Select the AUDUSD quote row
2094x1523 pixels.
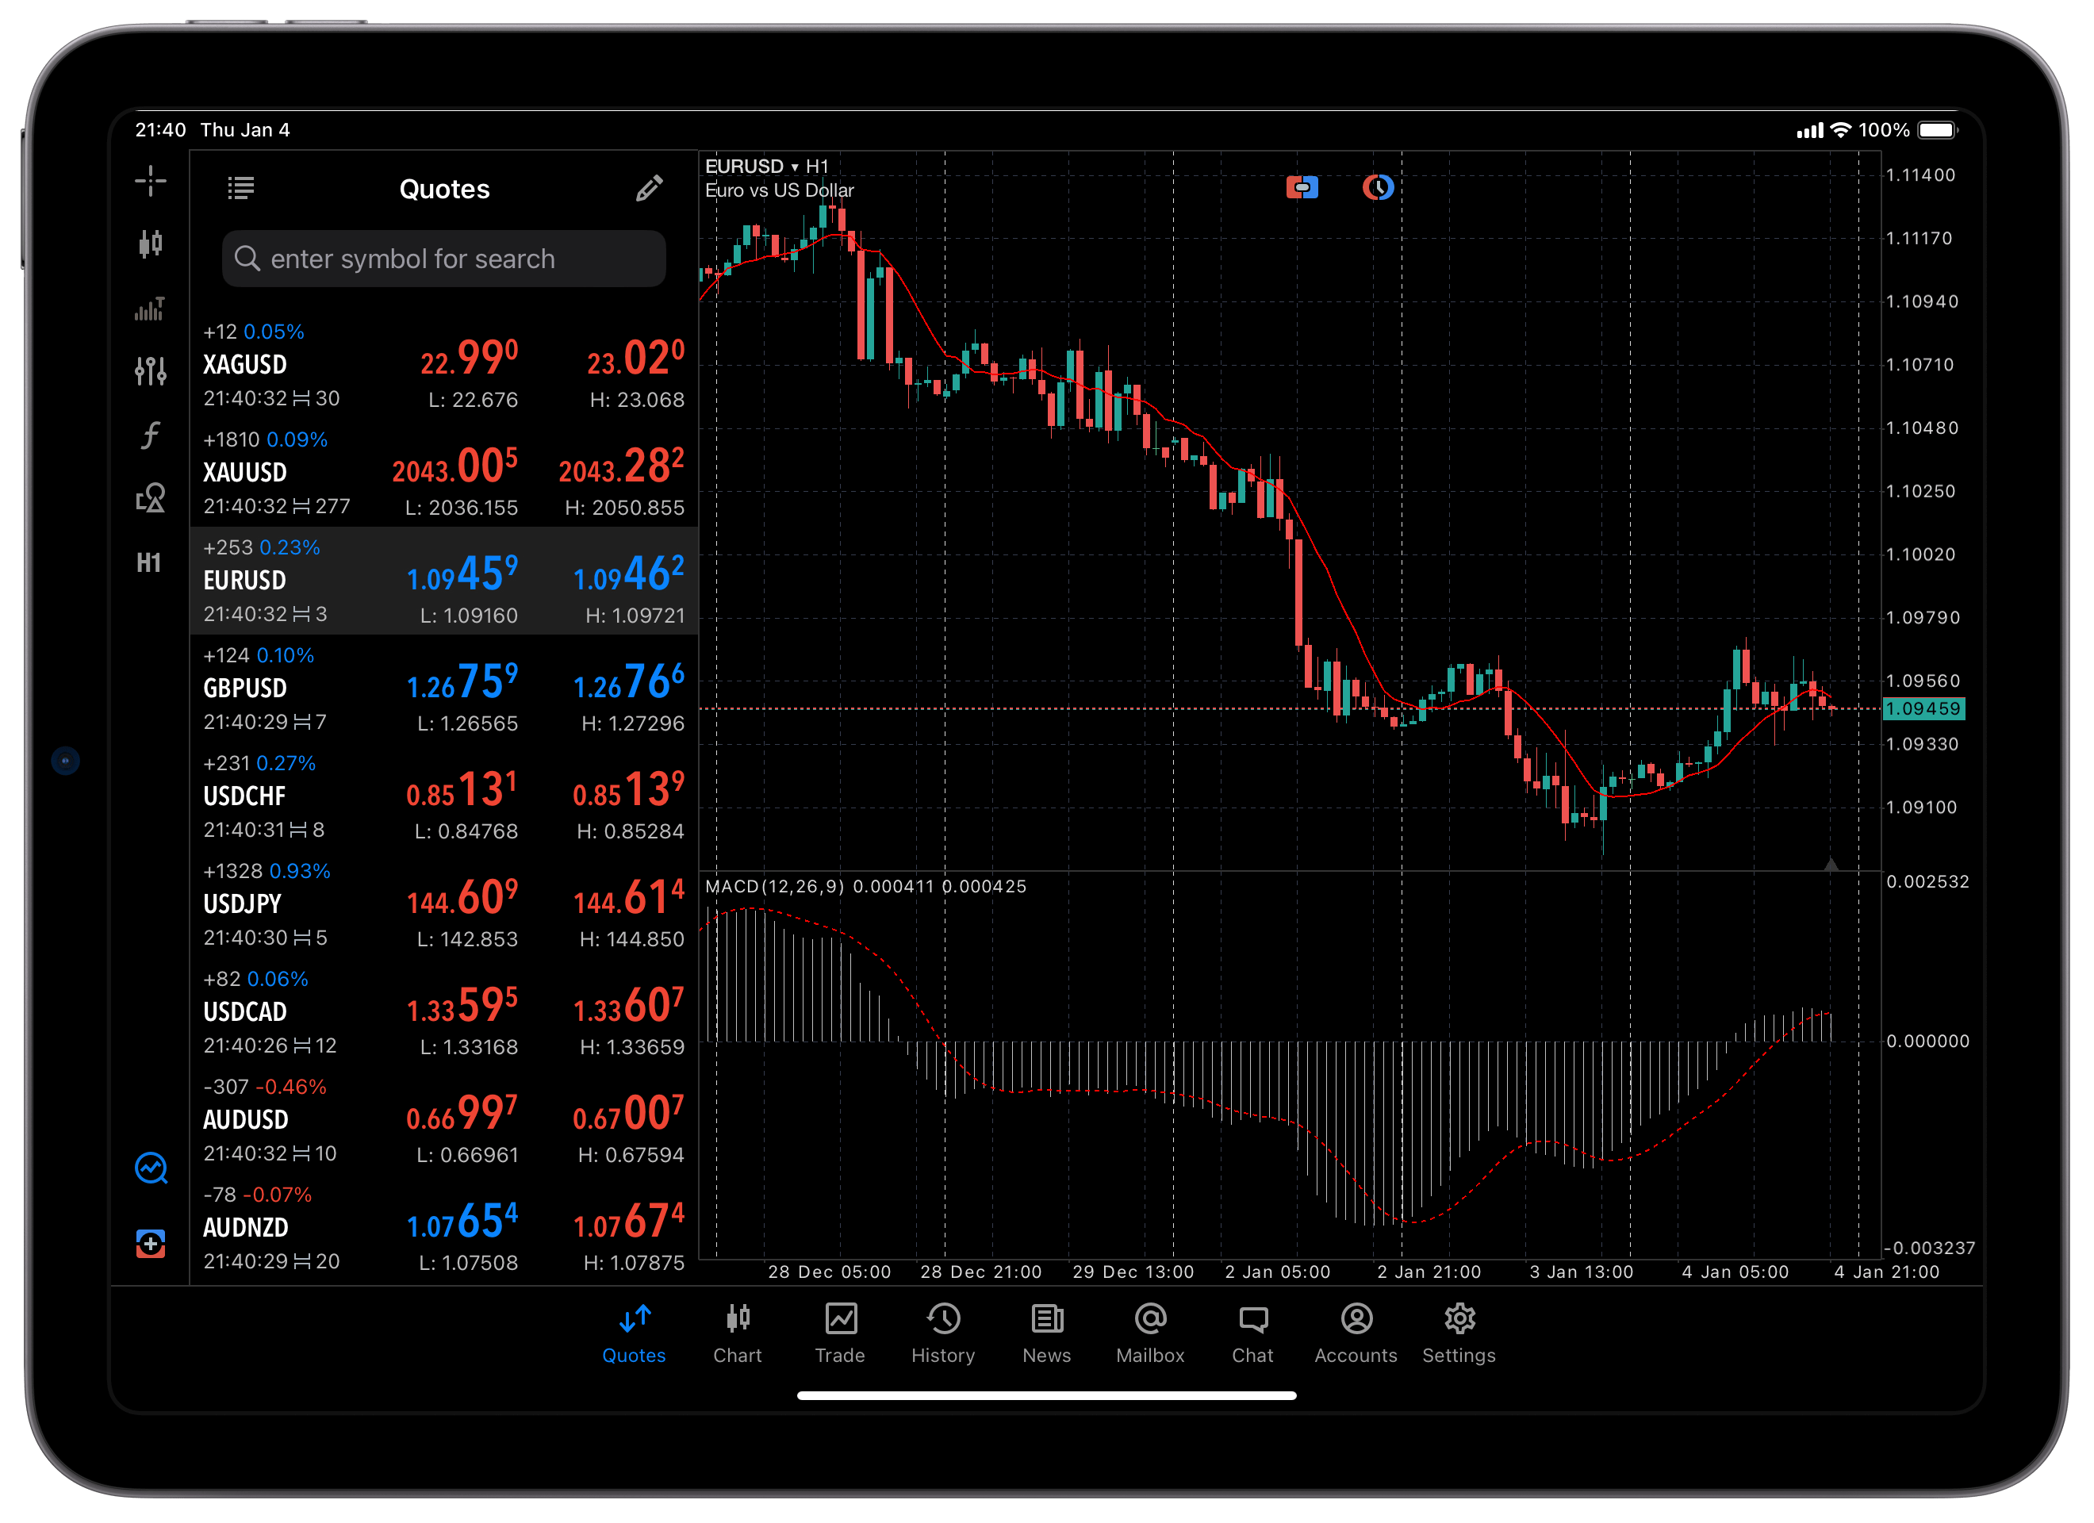coord(444,1120)
